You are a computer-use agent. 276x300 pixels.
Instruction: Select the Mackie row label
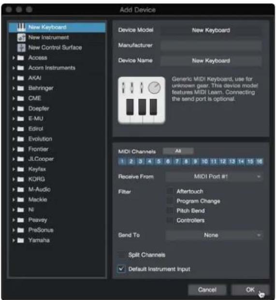(38, 200)
